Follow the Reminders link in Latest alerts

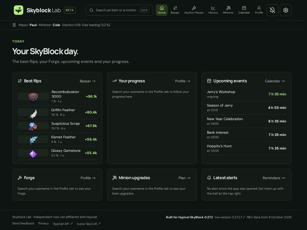pos(274,178)
